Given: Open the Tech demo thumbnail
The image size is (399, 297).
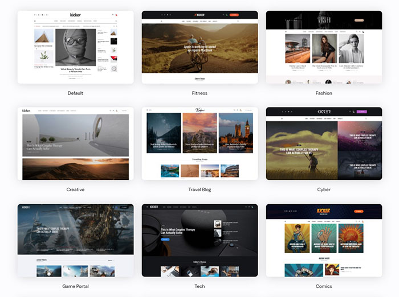Looking at the screenshot, I should [x=199, y=240].
